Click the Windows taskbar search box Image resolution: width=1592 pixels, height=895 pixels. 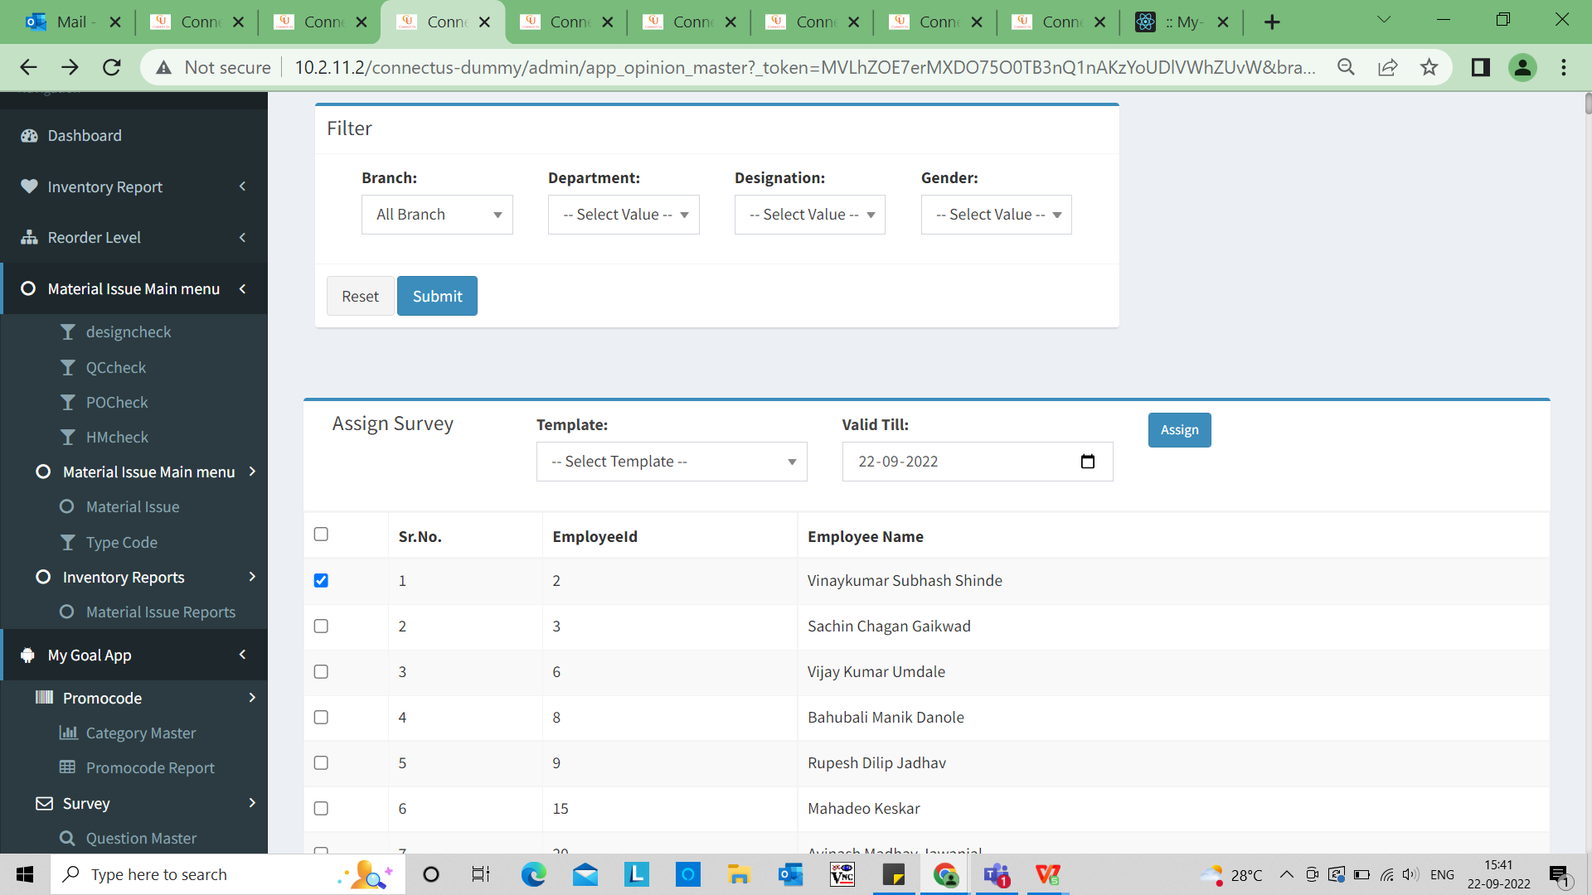click(228, 874)
